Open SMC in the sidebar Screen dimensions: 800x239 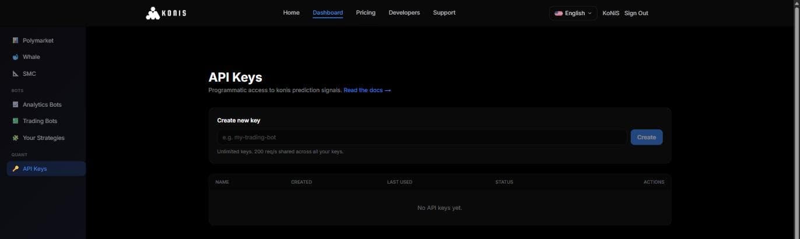[46, 74]
